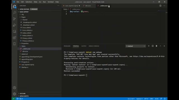
Task: Open the Go menu
Action: [x=40, y=2]
